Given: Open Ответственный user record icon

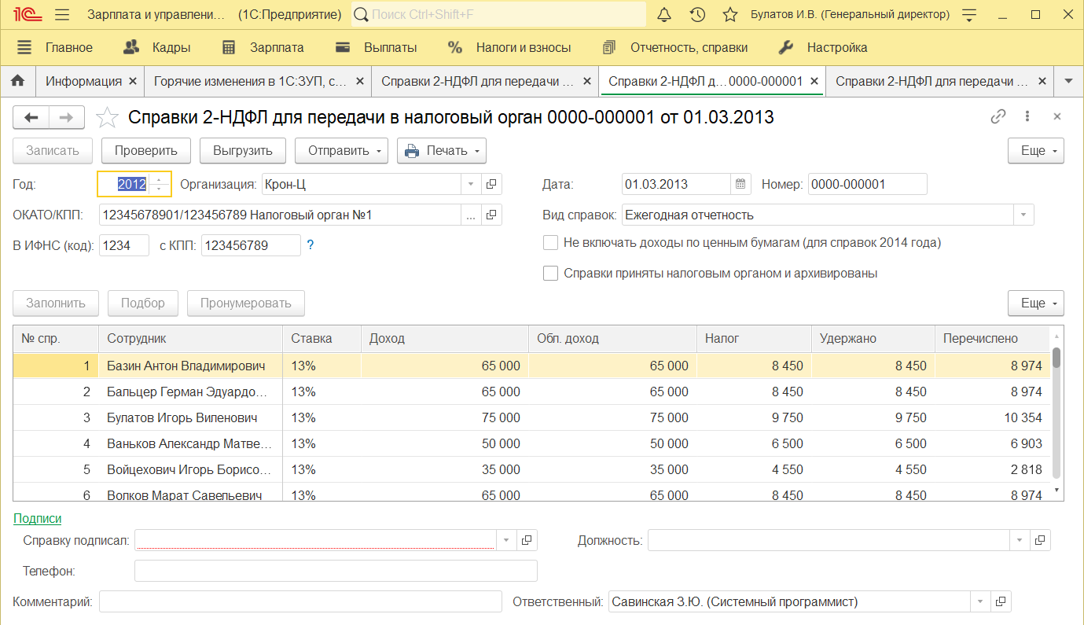Looking at the screenshot, I should [x=1001, y=601].
